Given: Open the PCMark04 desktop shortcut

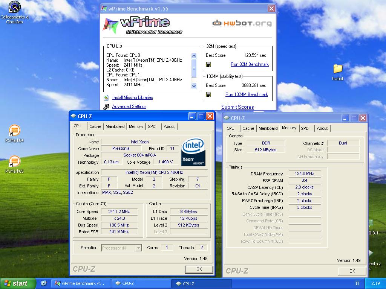Looking at the screenshot, I should (14, 134).
